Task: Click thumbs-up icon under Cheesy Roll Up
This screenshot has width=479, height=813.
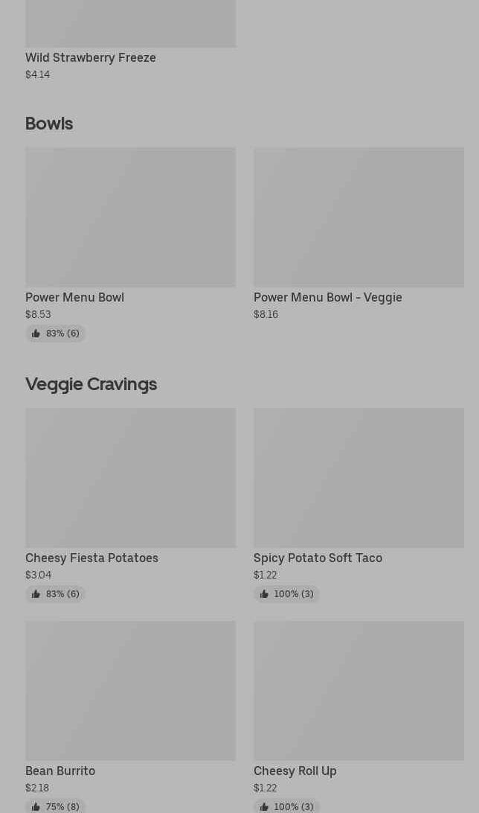Action: (x=264, y=806)
